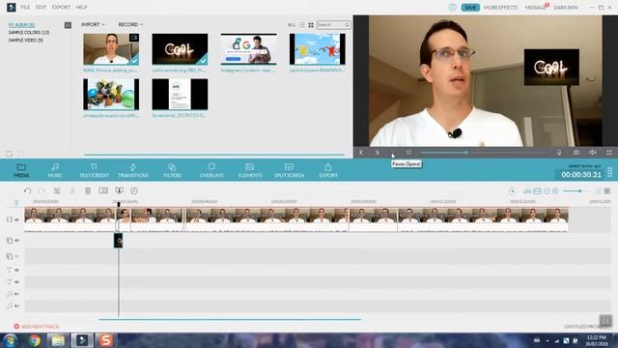Image resolution: width=618 pixels, height=348 pixels.
Task: Hide the second text track
Action: pyautogui.click(x=17, y=282)
